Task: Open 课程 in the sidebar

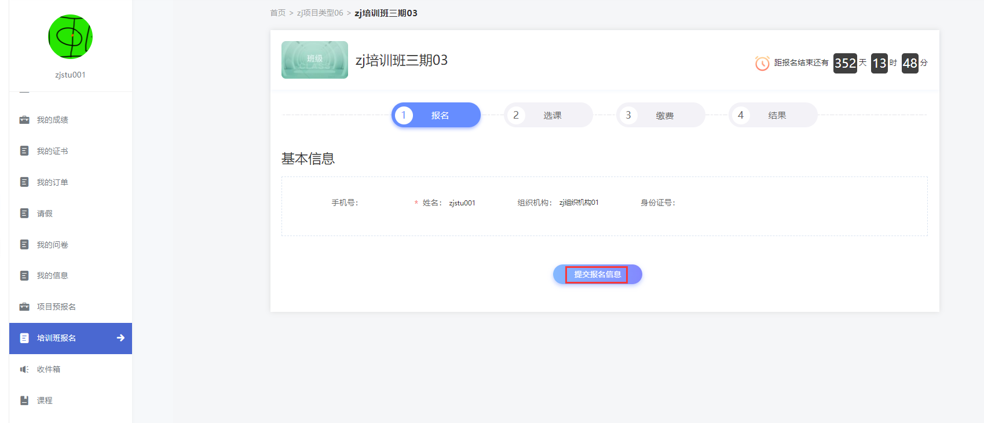Action: [x=71, y=400]
